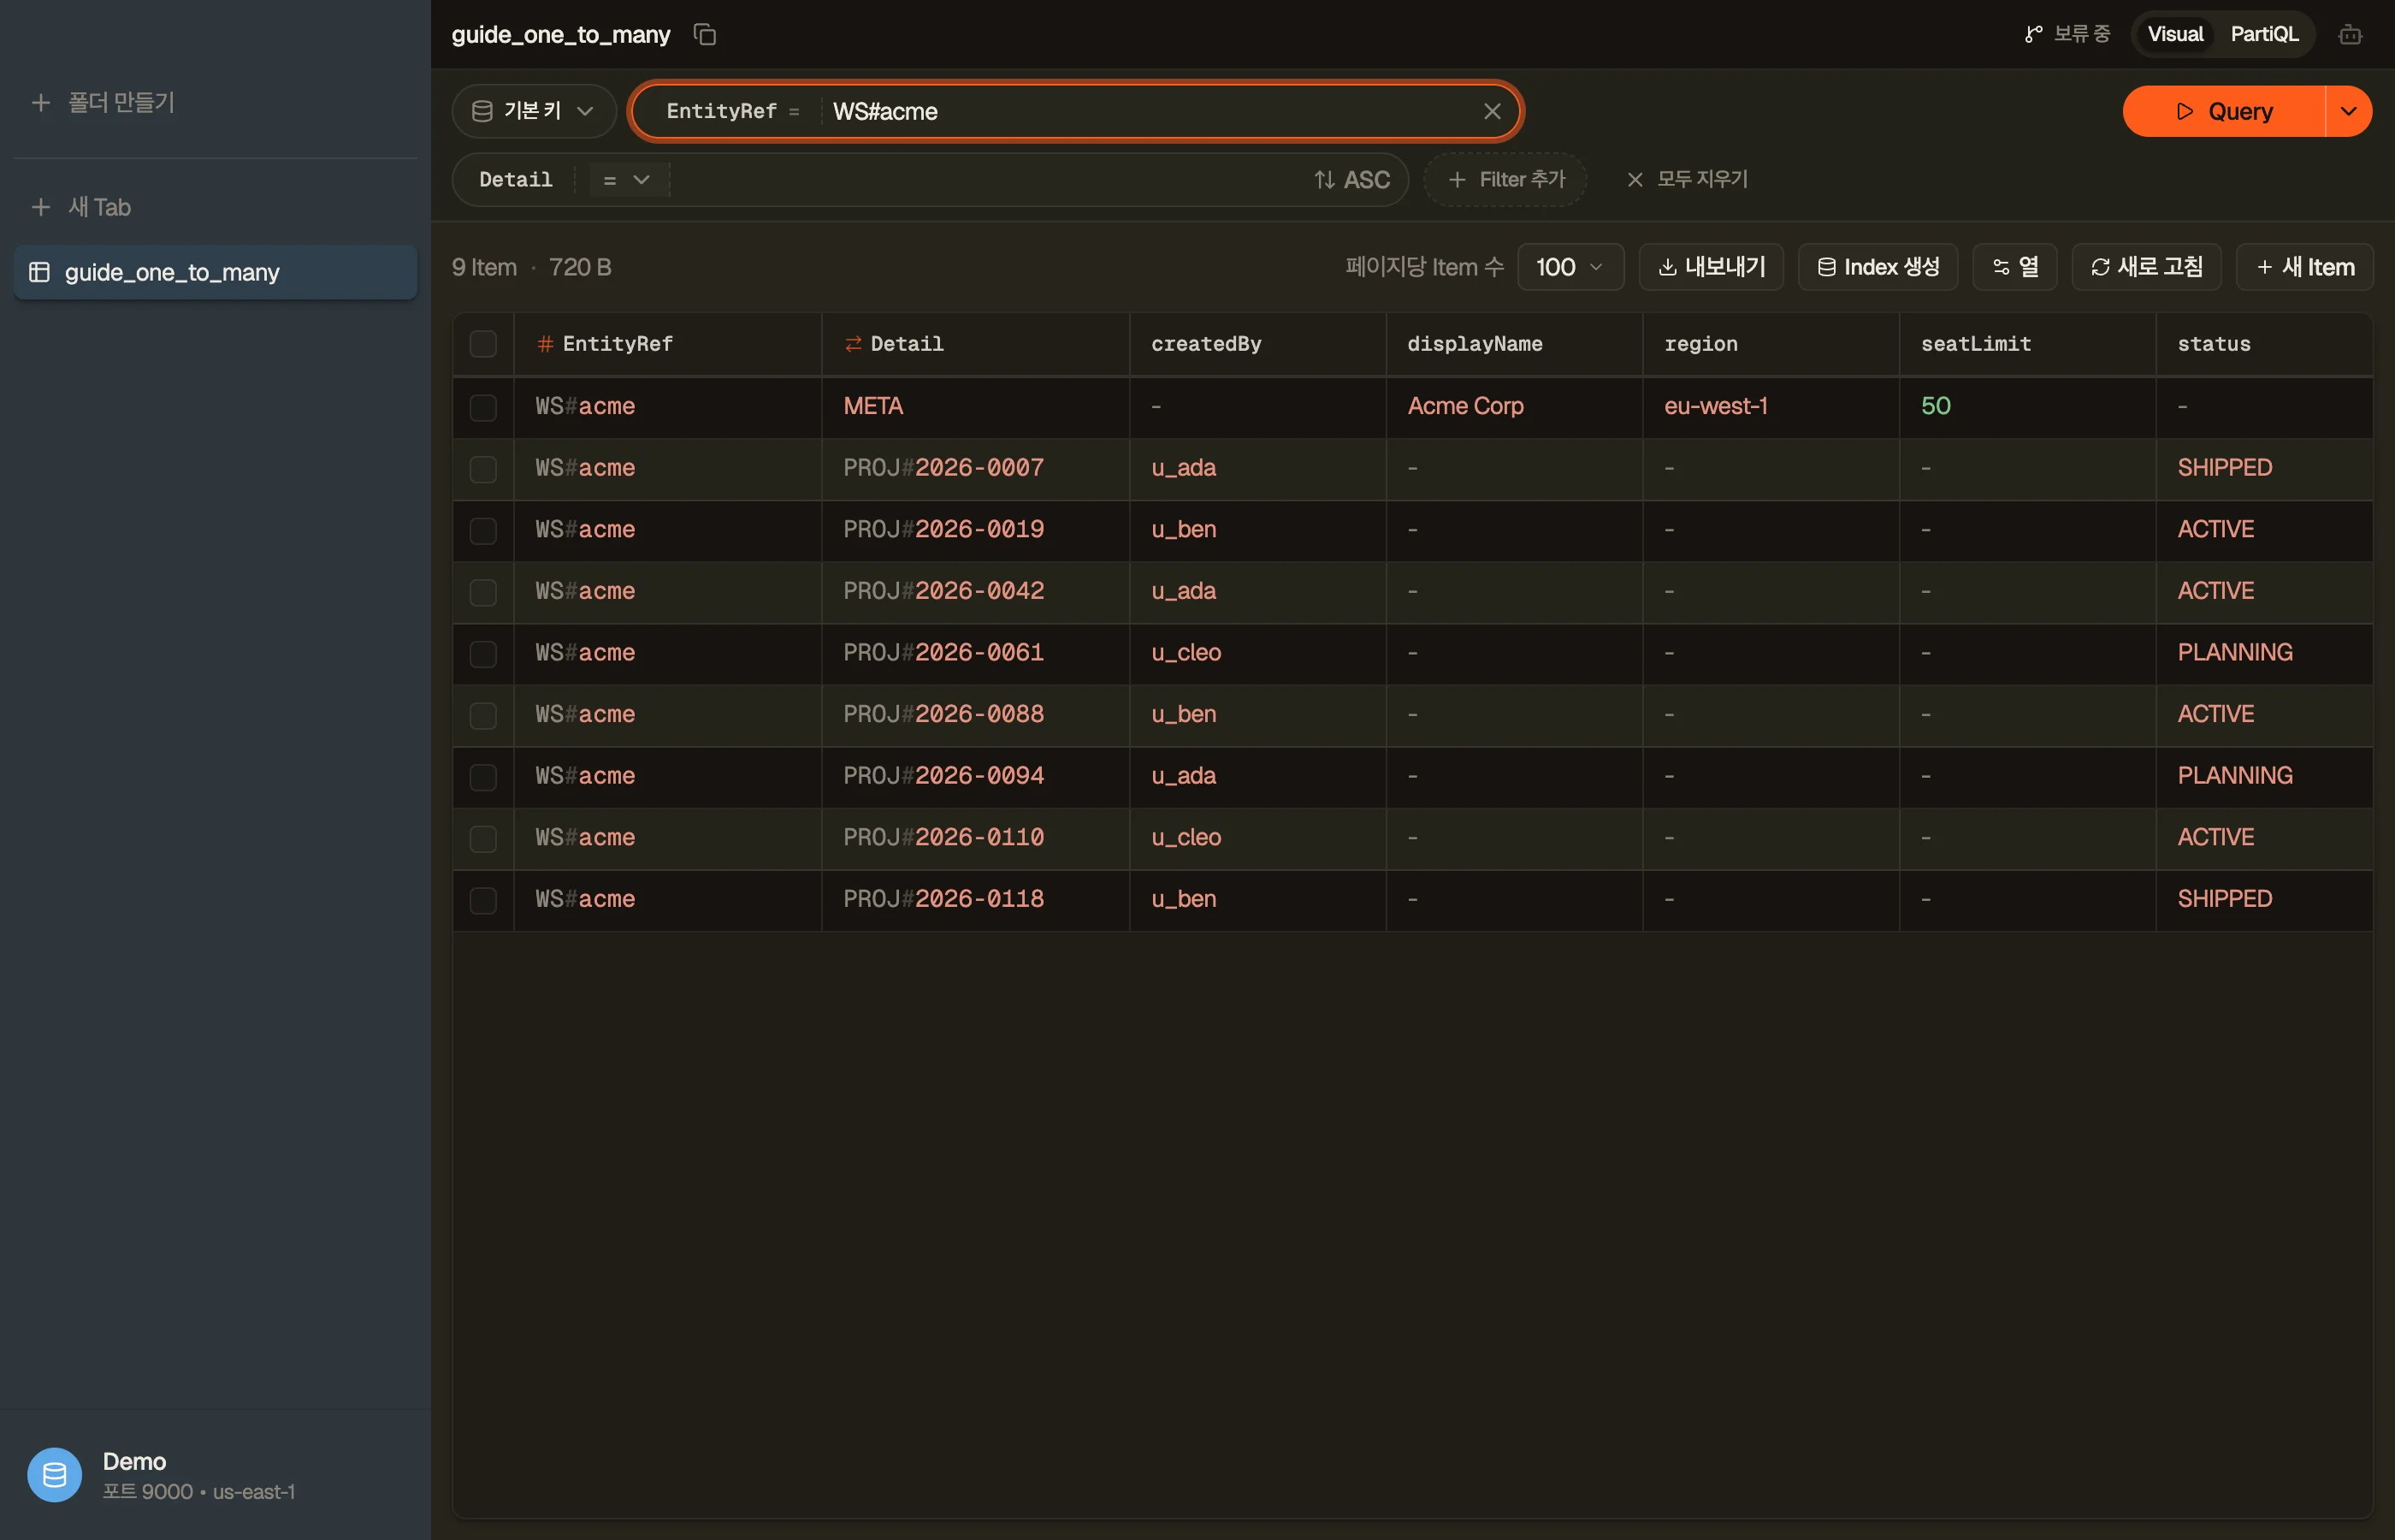The height and width of the screenshot is (1540, 2395).
Task: Open the 열 column settings
Action: 2014,267
